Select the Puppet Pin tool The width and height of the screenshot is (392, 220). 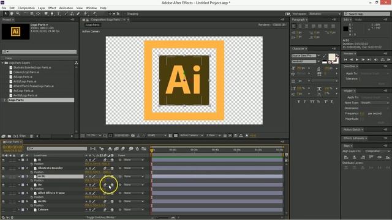[x=94, y=13]
